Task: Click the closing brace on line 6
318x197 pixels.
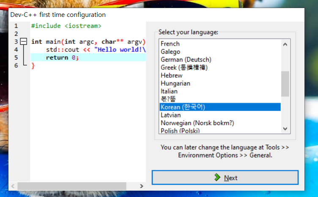Action: coord(33,66)
